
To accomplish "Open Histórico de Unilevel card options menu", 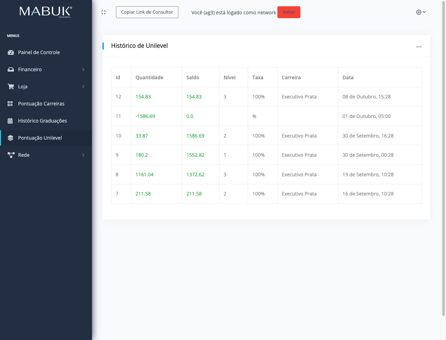I will click(419, 47).
